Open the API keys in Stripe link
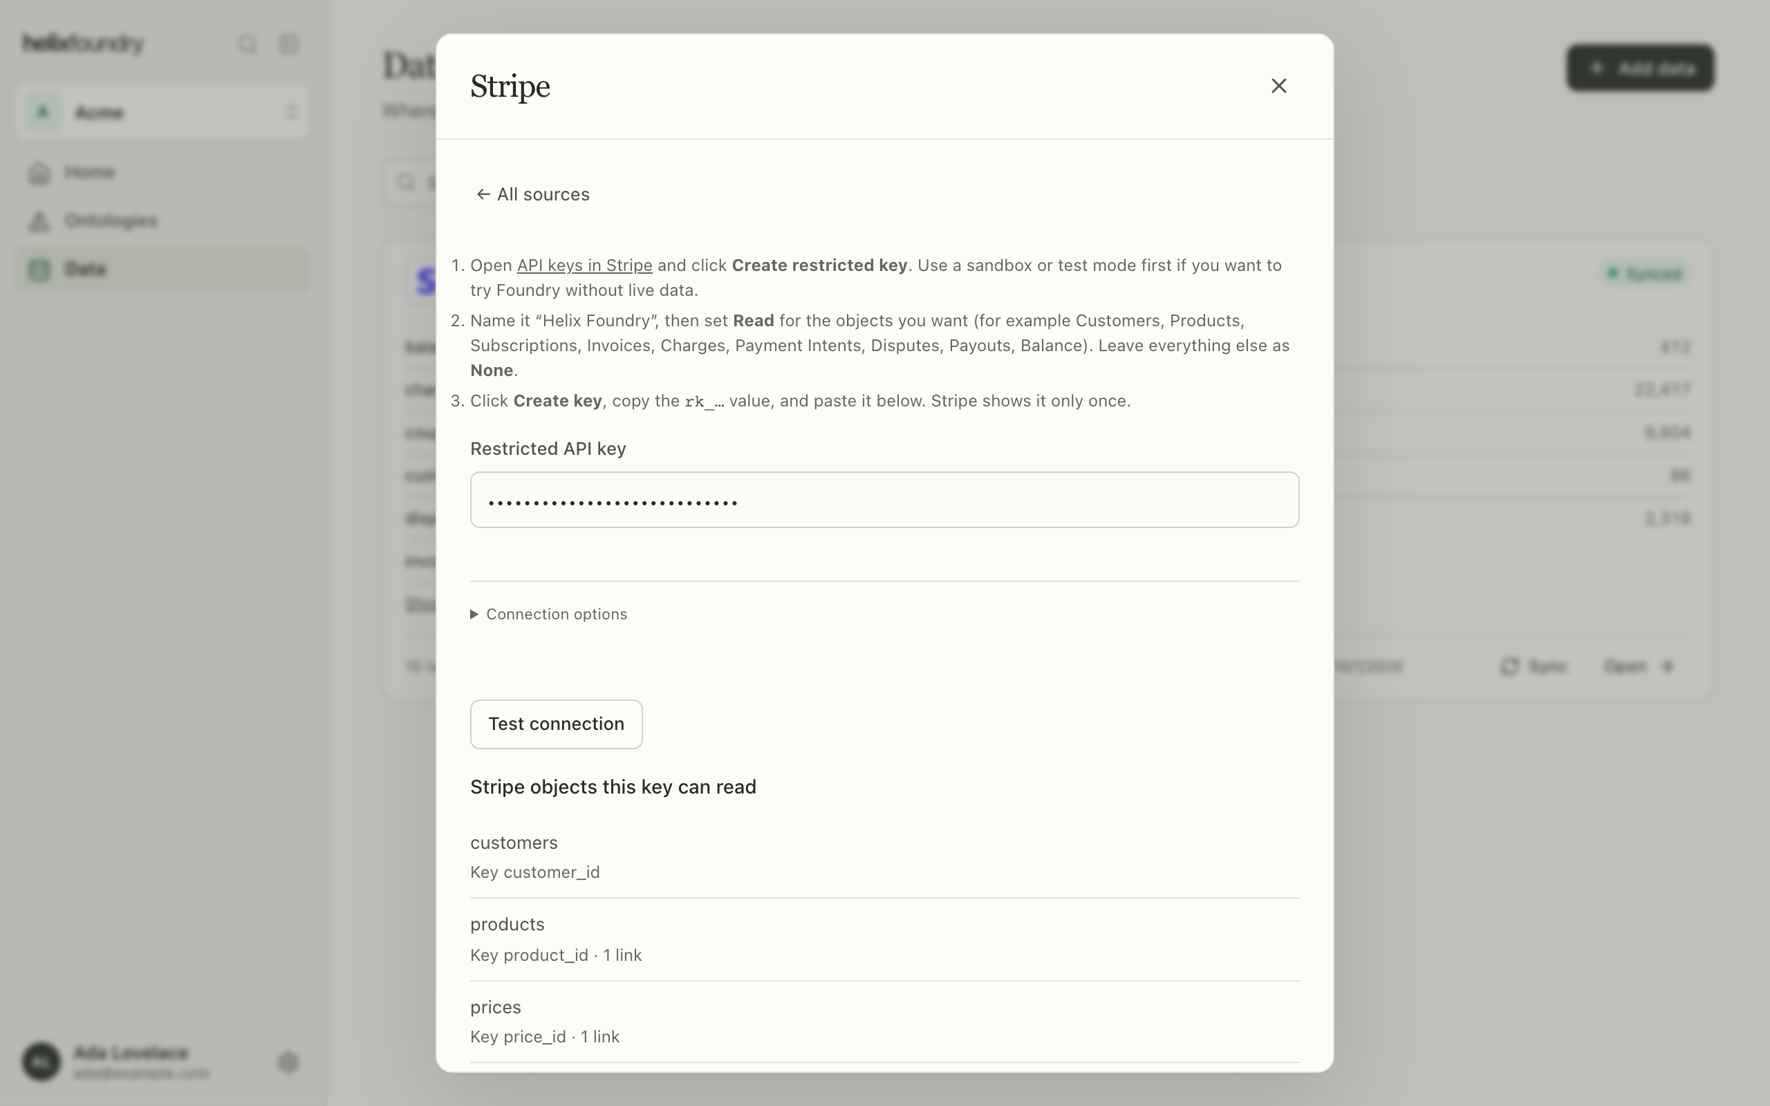Image resolution: width=1770 pixels, height=1106 pixels. point(584,265)
